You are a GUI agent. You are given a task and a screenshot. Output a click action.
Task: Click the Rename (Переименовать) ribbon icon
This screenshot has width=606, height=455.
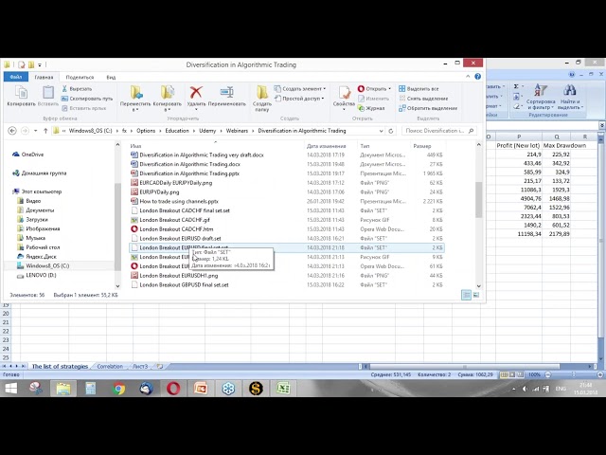(x=226, y=93)
